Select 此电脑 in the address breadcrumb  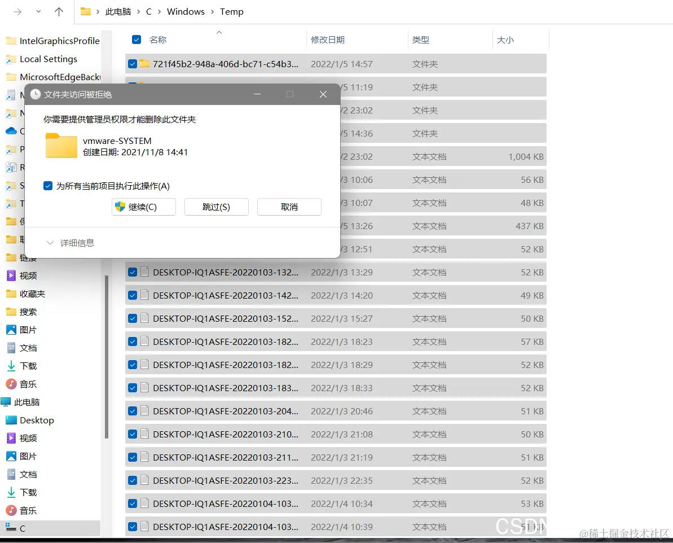[118, 12]
